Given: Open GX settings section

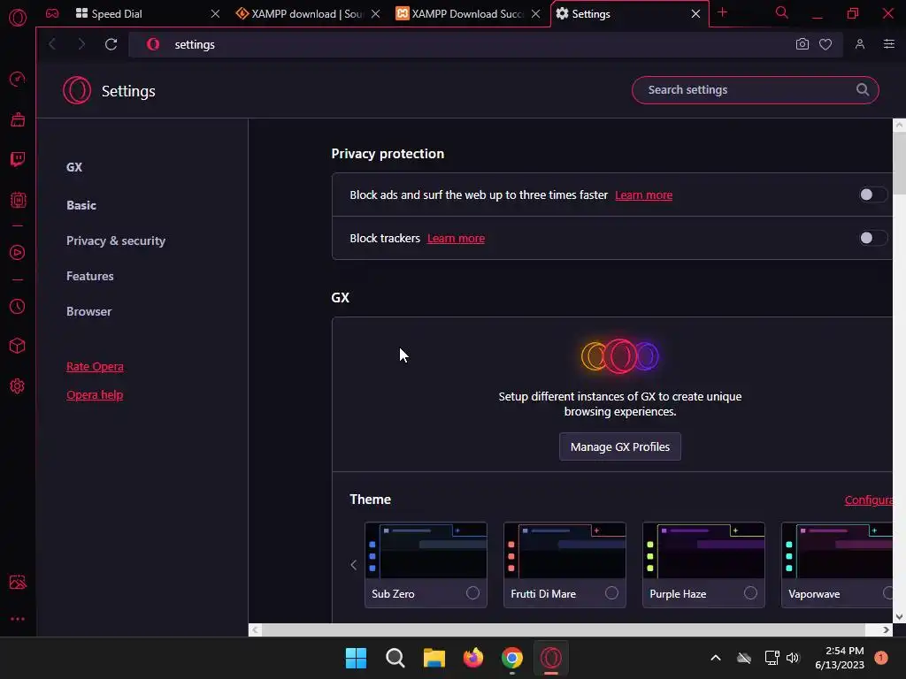Looking at the screenshot, I should tap(74, 167).
